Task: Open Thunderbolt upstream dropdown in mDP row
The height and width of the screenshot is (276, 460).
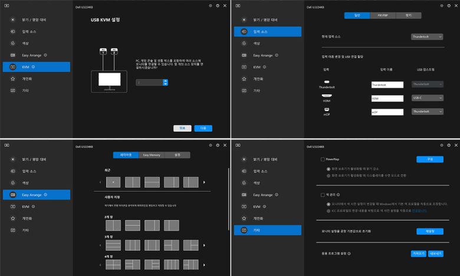Action: click(x=428, y=111)
